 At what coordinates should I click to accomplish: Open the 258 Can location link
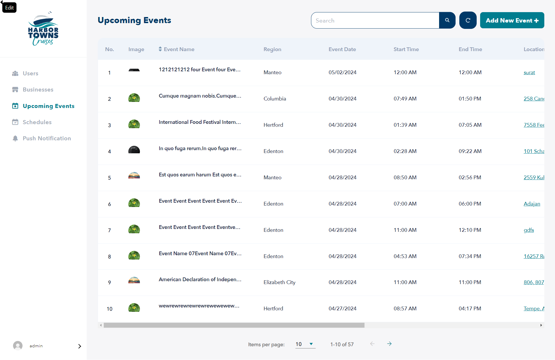tap(534, 99)
